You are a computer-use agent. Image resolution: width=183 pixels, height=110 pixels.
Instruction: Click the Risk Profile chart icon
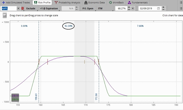(36, 2)
